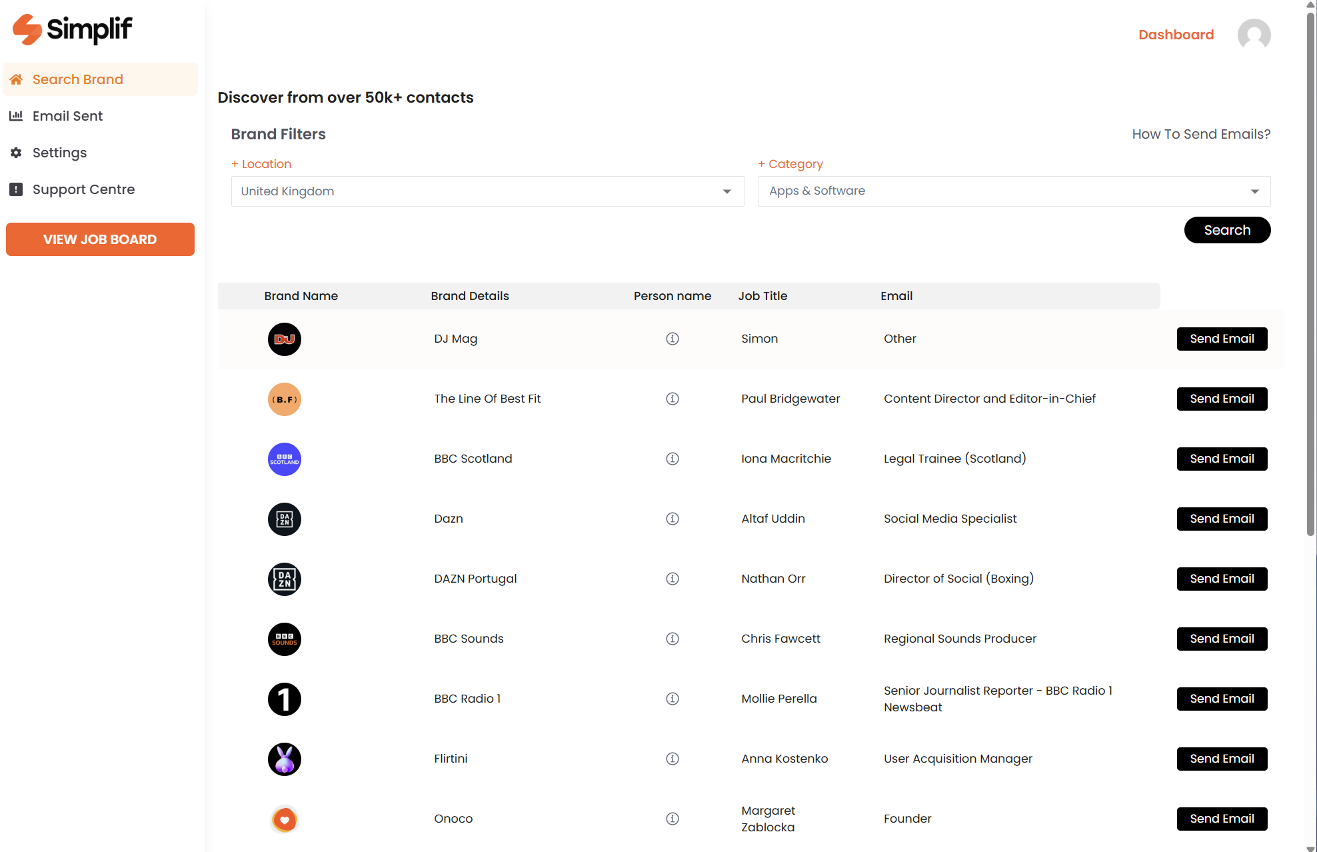Click the Category dropdown arrow

click(x=1254, y=191)
